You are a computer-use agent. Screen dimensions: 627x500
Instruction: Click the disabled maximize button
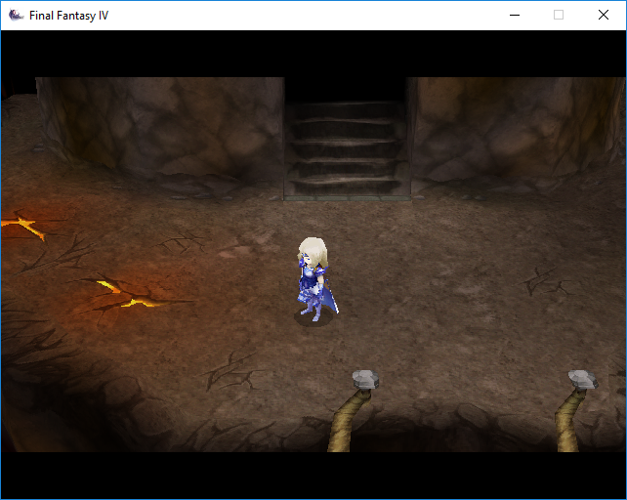coord(559,16)
